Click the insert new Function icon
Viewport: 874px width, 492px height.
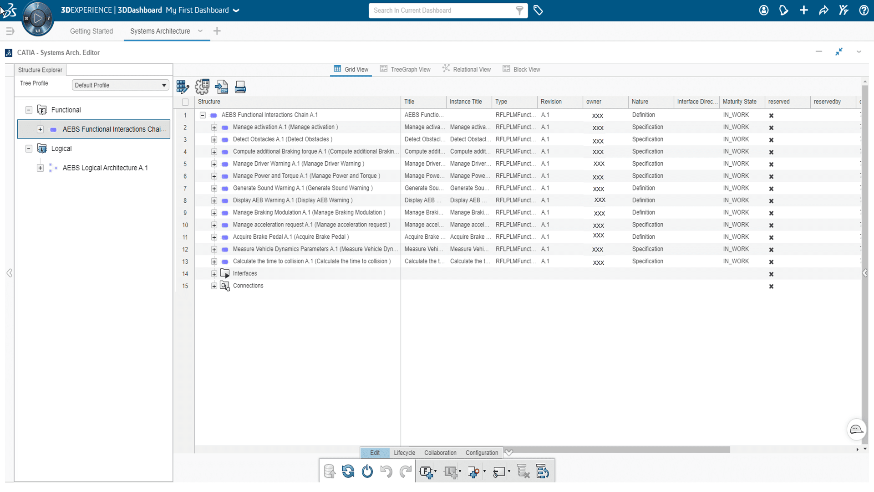click(x=426, y=471)
